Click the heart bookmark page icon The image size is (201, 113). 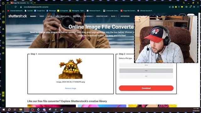point(182,7)
